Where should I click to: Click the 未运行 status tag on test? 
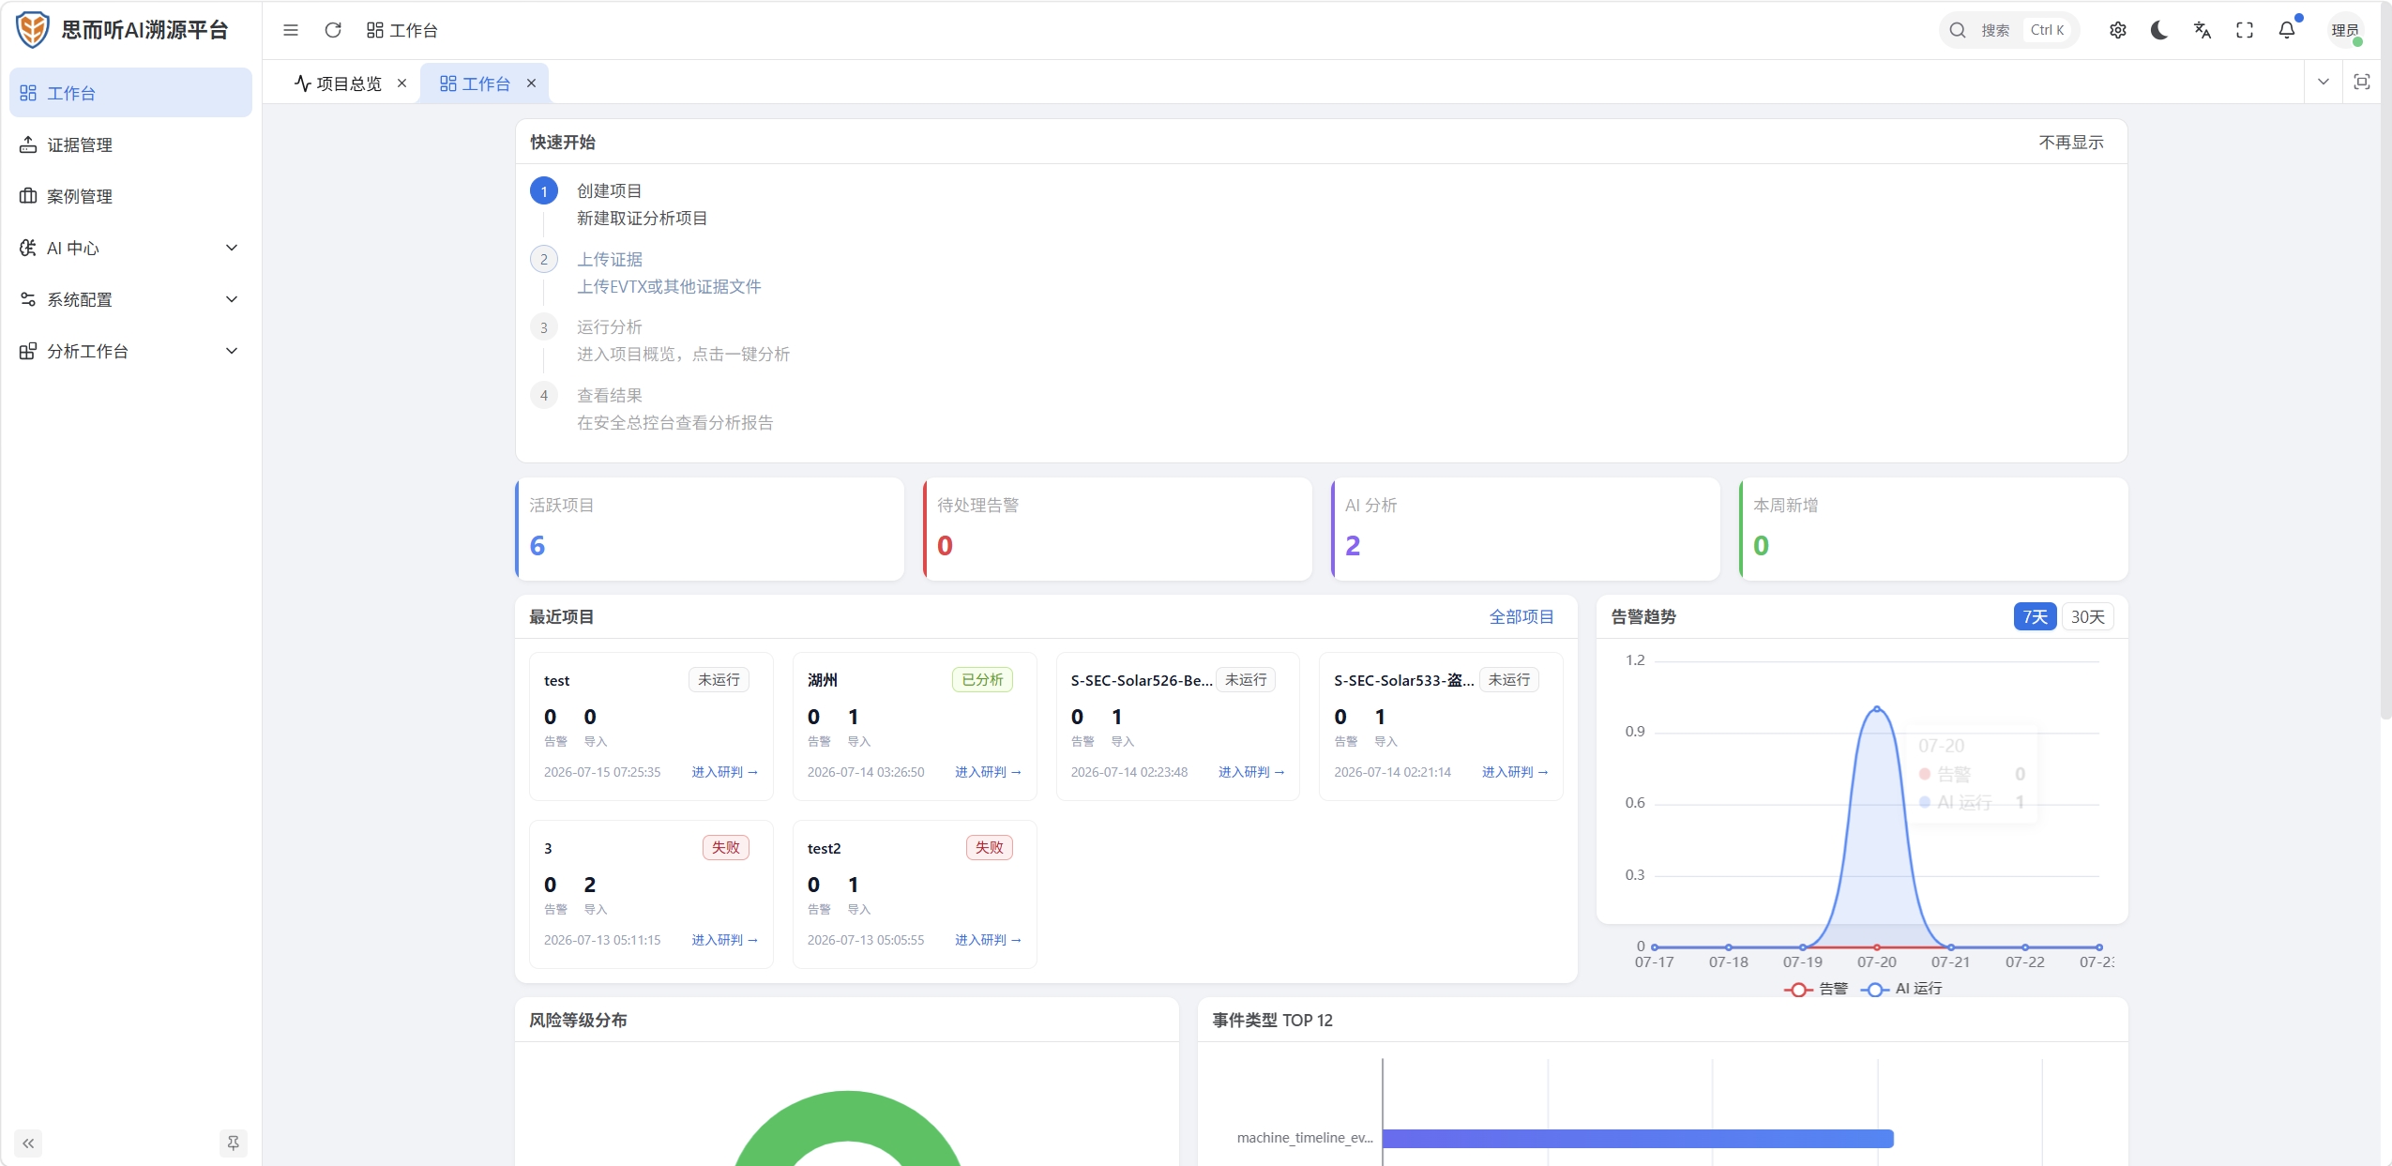coord(719,679)
